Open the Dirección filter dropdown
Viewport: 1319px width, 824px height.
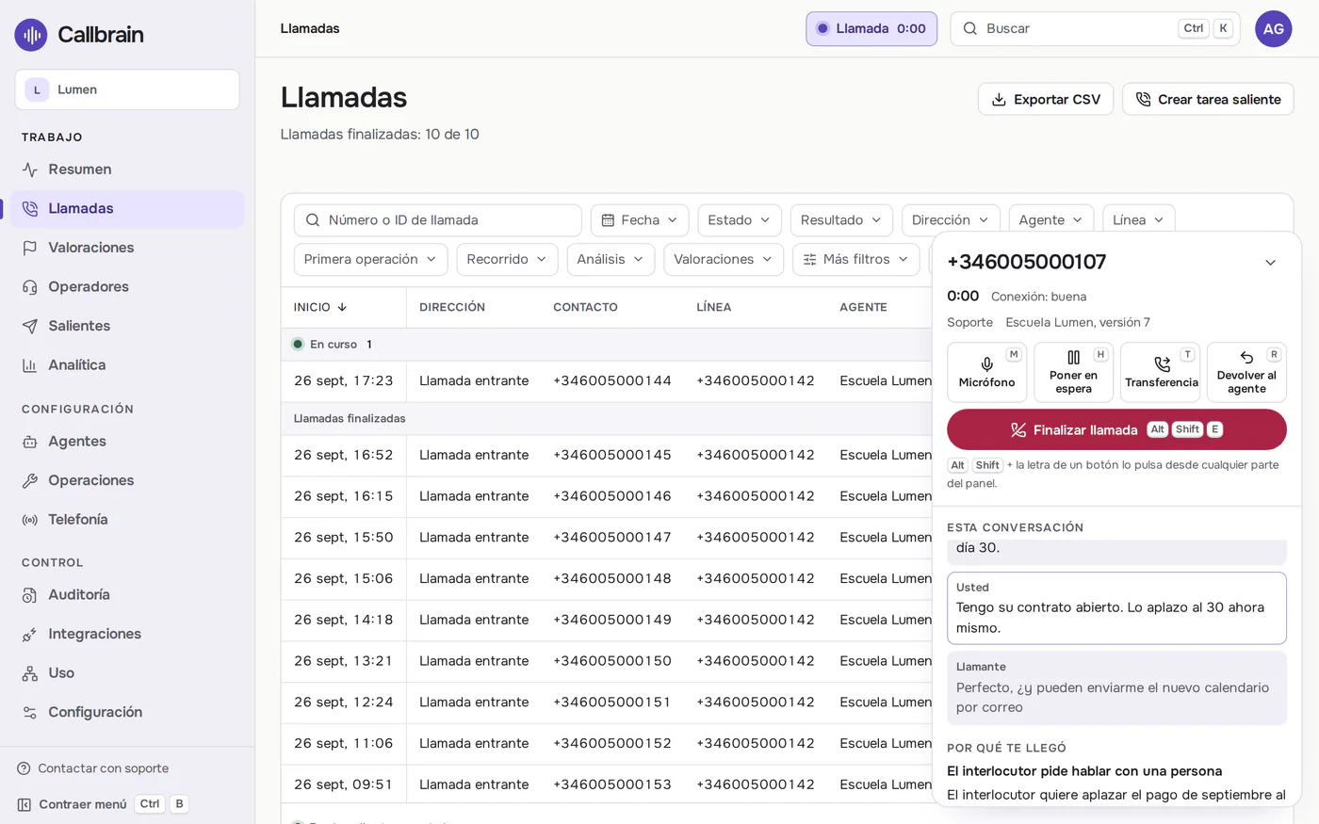[951, 220]
